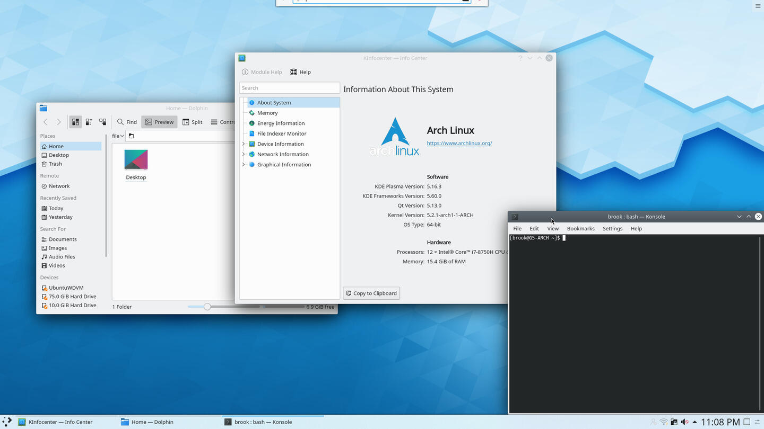Switch to Konsole taskbar entry
764x429 pixels.
click(x=272, y=422)
